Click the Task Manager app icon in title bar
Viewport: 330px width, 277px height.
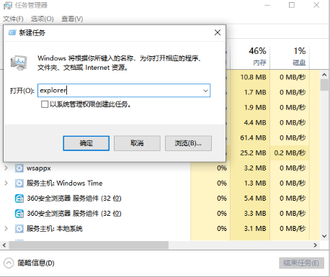coord(7,5)
